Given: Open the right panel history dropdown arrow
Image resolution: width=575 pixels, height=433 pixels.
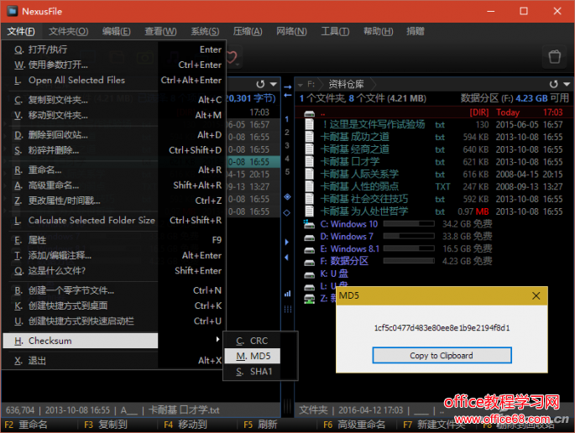Looking at the screenshot, I should (x=567, y=84).
